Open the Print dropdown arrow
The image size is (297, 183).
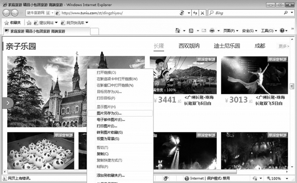point(218,30)
